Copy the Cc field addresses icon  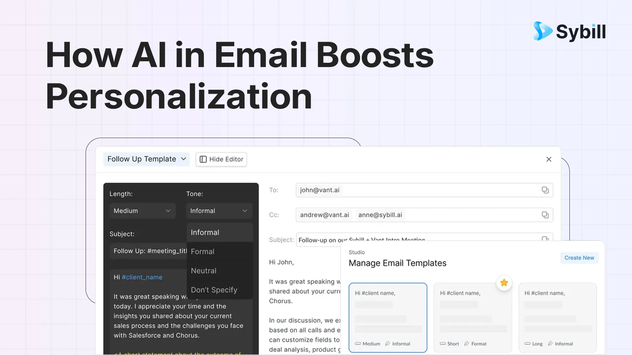tap(545, 215)
